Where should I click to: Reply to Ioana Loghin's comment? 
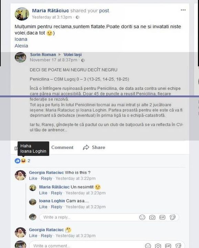click(56, 207)
